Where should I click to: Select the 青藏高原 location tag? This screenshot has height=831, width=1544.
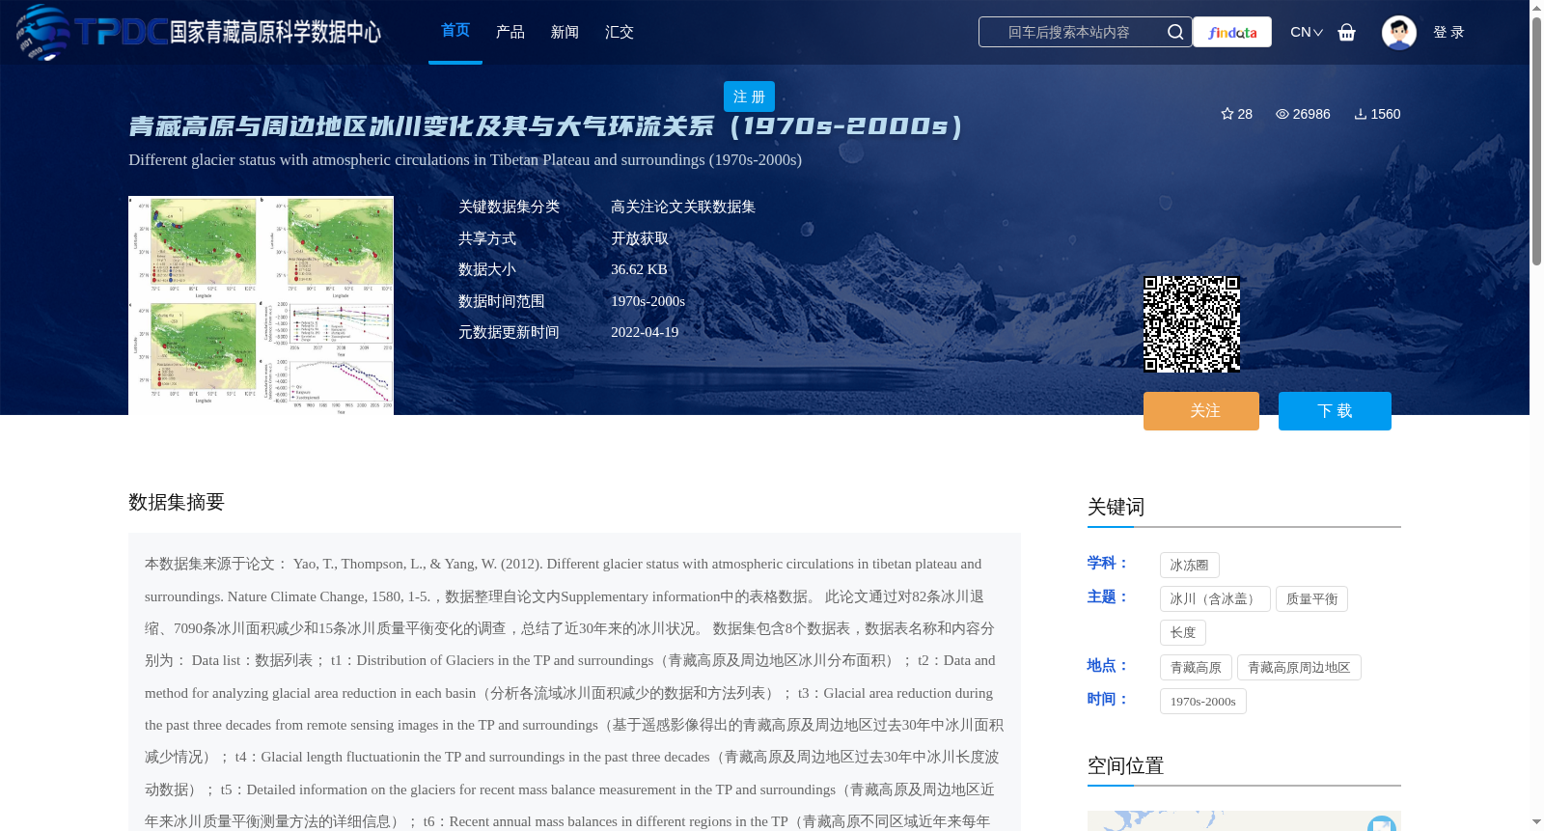click(1196, 668)
